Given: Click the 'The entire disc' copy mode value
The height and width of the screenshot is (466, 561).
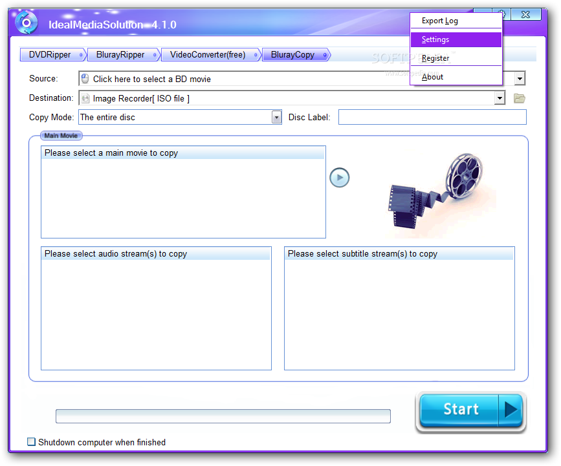Looking at the screenshot, I should (107, 117).
